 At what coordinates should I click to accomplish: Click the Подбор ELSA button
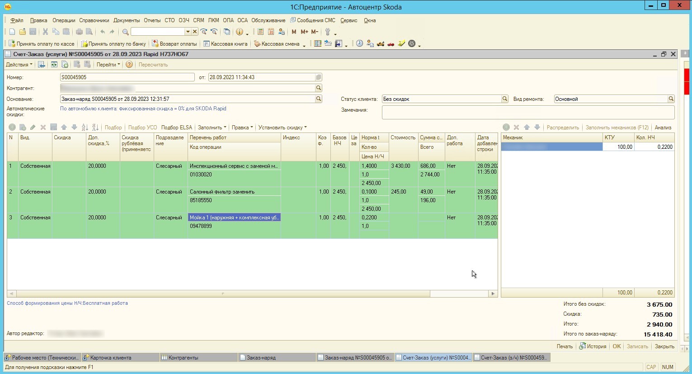click(177, 128)
